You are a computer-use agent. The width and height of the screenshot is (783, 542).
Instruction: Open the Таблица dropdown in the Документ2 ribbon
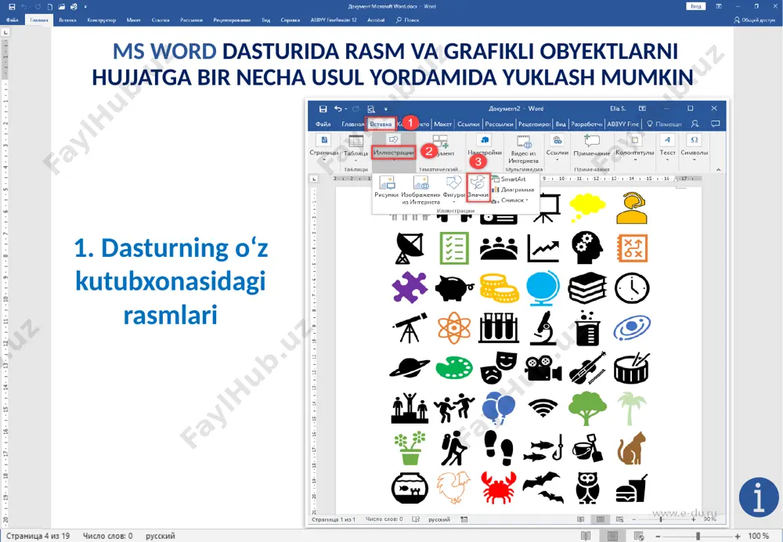pyautogui.click(x=355, y=148)
